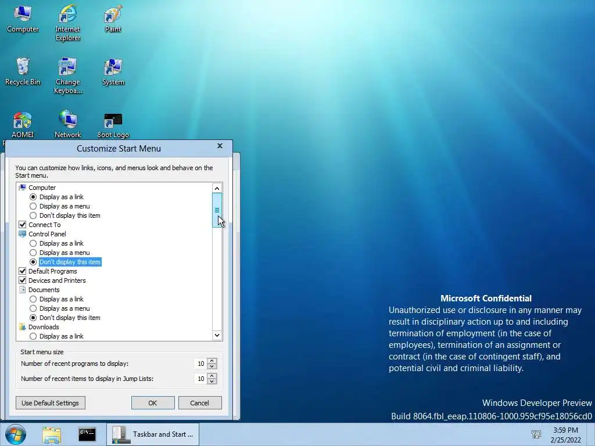Click the network tray icon
Screen dimensions: 595x446
point(536,434)
